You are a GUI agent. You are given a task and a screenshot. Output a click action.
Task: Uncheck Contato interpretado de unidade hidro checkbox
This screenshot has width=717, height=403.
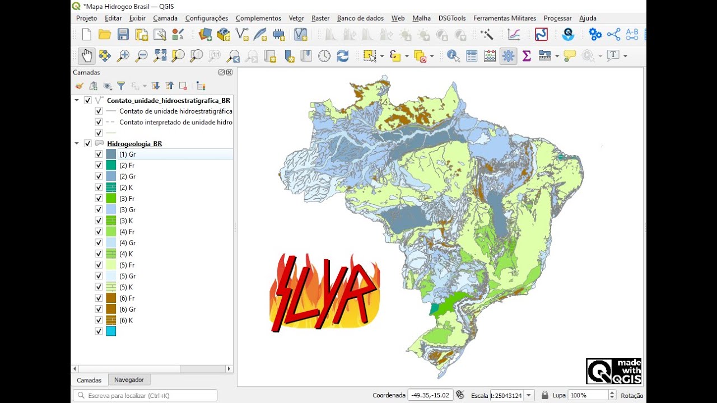click(x=99, y=122)
